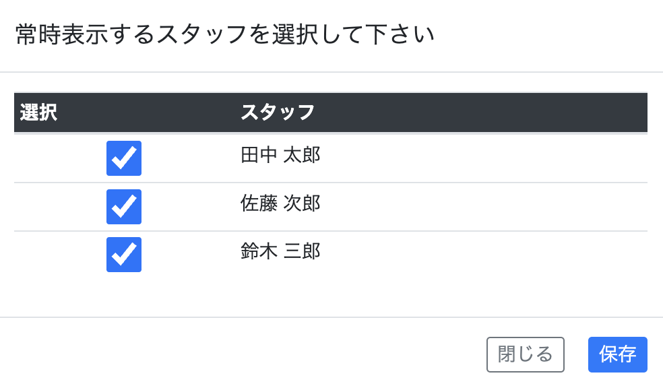Close the dialog with 閉じる
Viewport: 663px width, 388px height.
coord(525,354)
